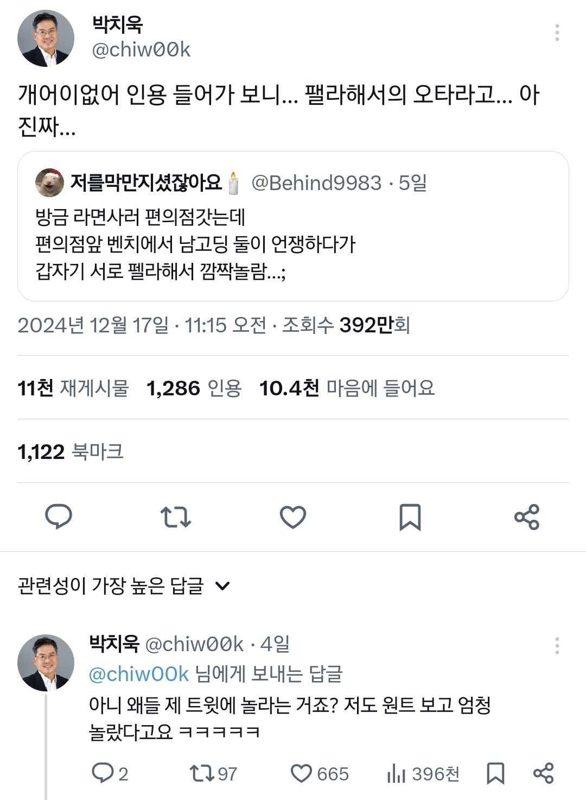Bookmark the main tweet
This screenshot has width=586, height=800.
pos(410,517)
